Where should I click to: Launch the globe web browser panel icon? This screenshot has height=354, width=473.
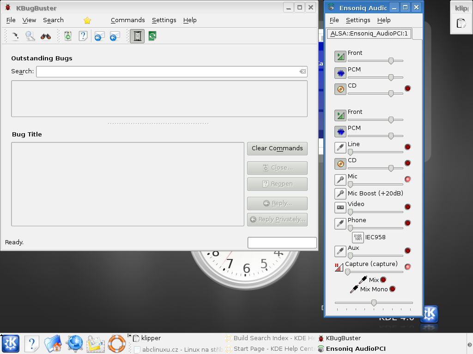[74, 344]
